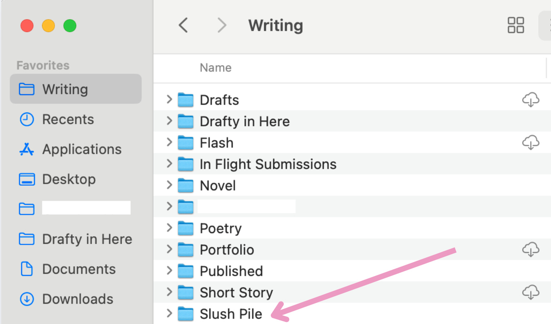Image resolution: width=551 pixels, height=324 pixels.
Task: Expand the Published folder
Action: 169,270
